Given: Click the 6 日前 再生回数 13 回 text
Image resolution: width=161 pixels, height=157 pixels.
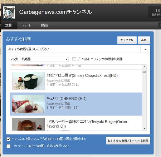Looking at the screenshot, I should point(63,108).
